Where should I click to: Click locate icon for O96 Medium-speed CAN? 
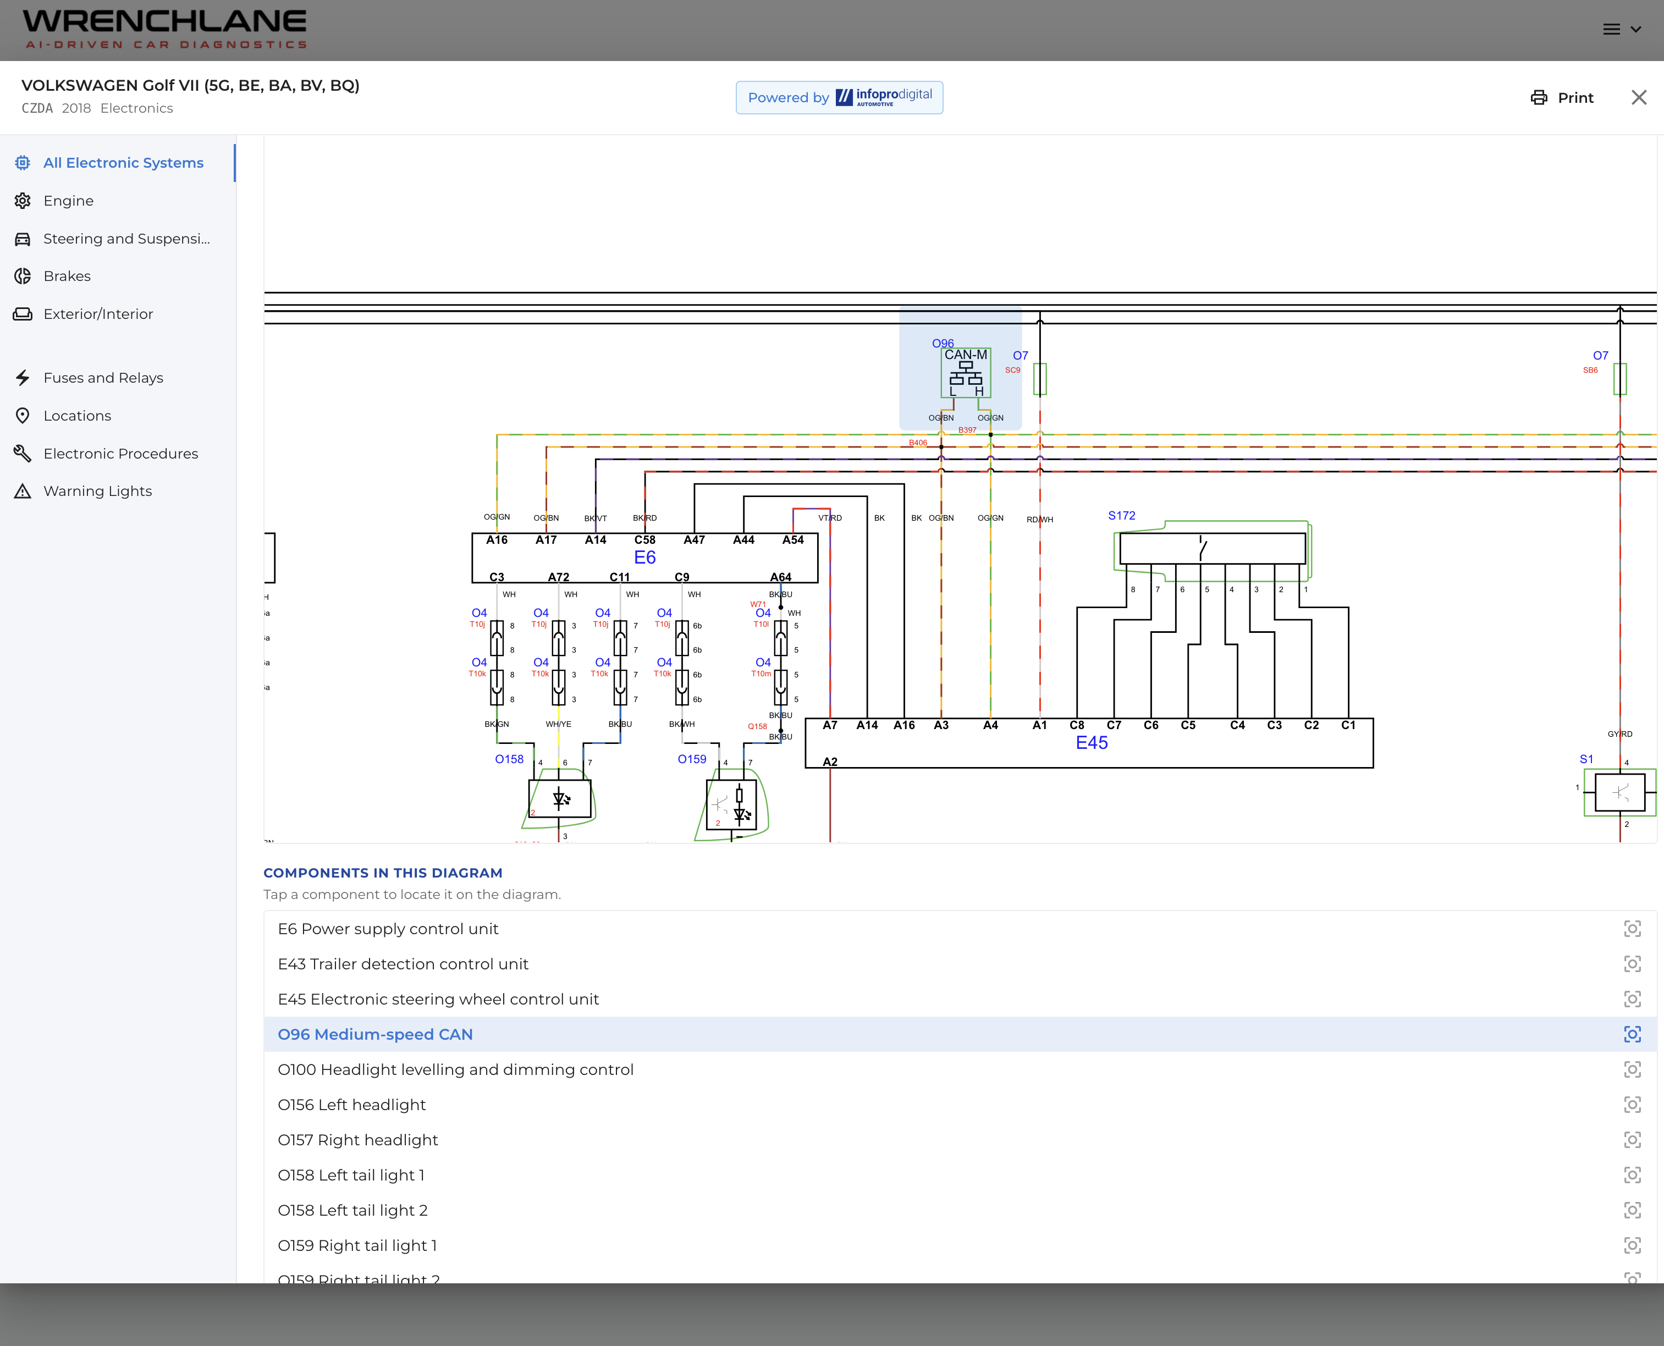[x=1632, y=1034]
